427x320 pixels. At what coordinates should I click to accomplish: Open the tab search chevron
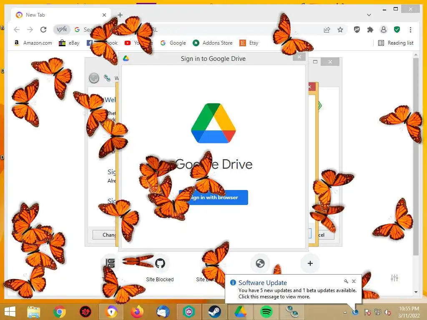369,15
